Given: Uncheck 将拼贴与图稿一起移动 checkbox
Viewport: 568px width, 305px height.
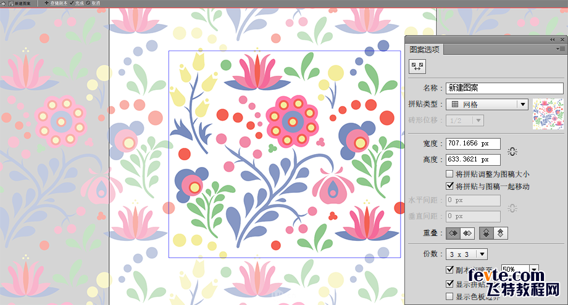Looking at the screenshot, I should (449, 186).
